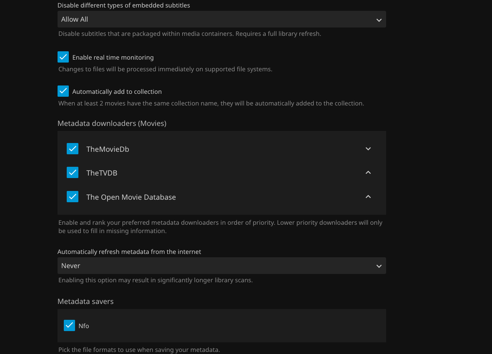This screenshot has width=492, height=354.
Task: Uncheck Automatically add to collection
Action: (63, 91)
